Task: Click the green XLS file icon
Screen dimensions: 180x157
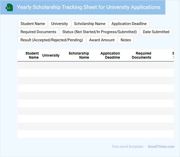Action: [x=9, y=7]
